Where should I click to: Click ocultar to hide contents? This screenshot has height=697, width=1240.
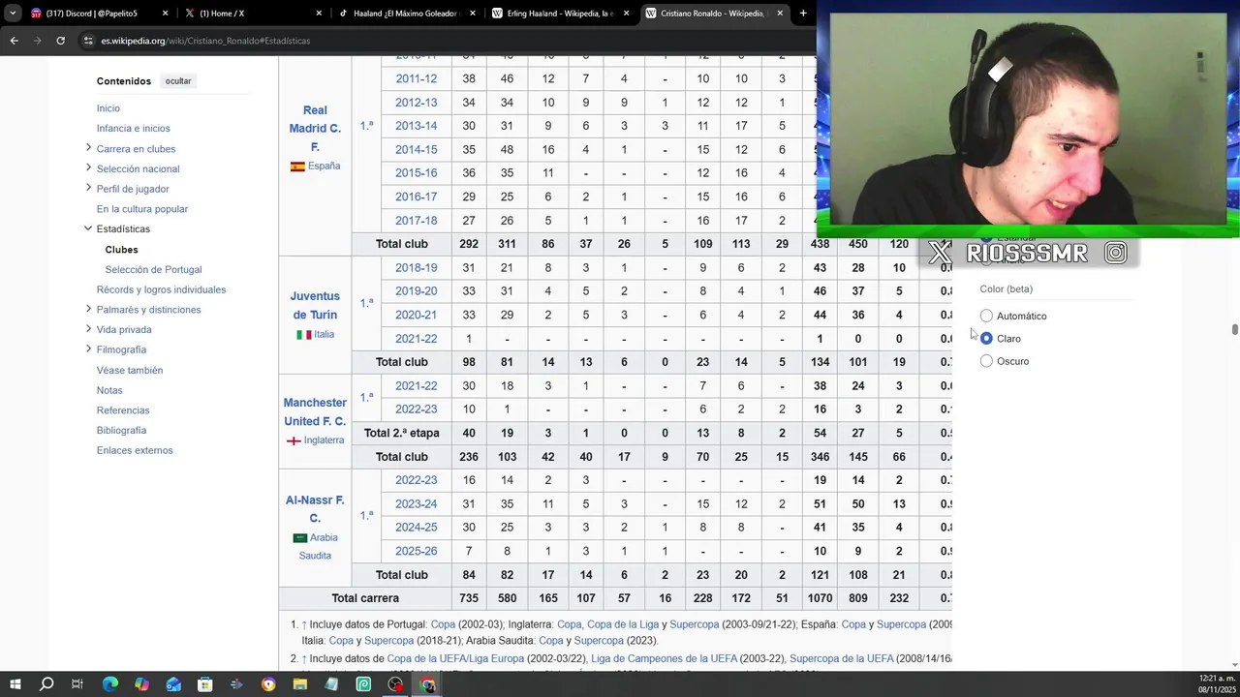pyautogui.click(x=178, y=81)
